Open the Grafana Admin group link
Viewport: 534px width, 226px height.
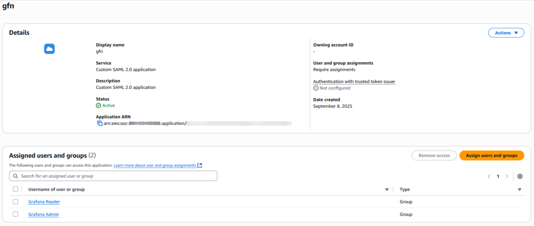[x=44, y=214]
